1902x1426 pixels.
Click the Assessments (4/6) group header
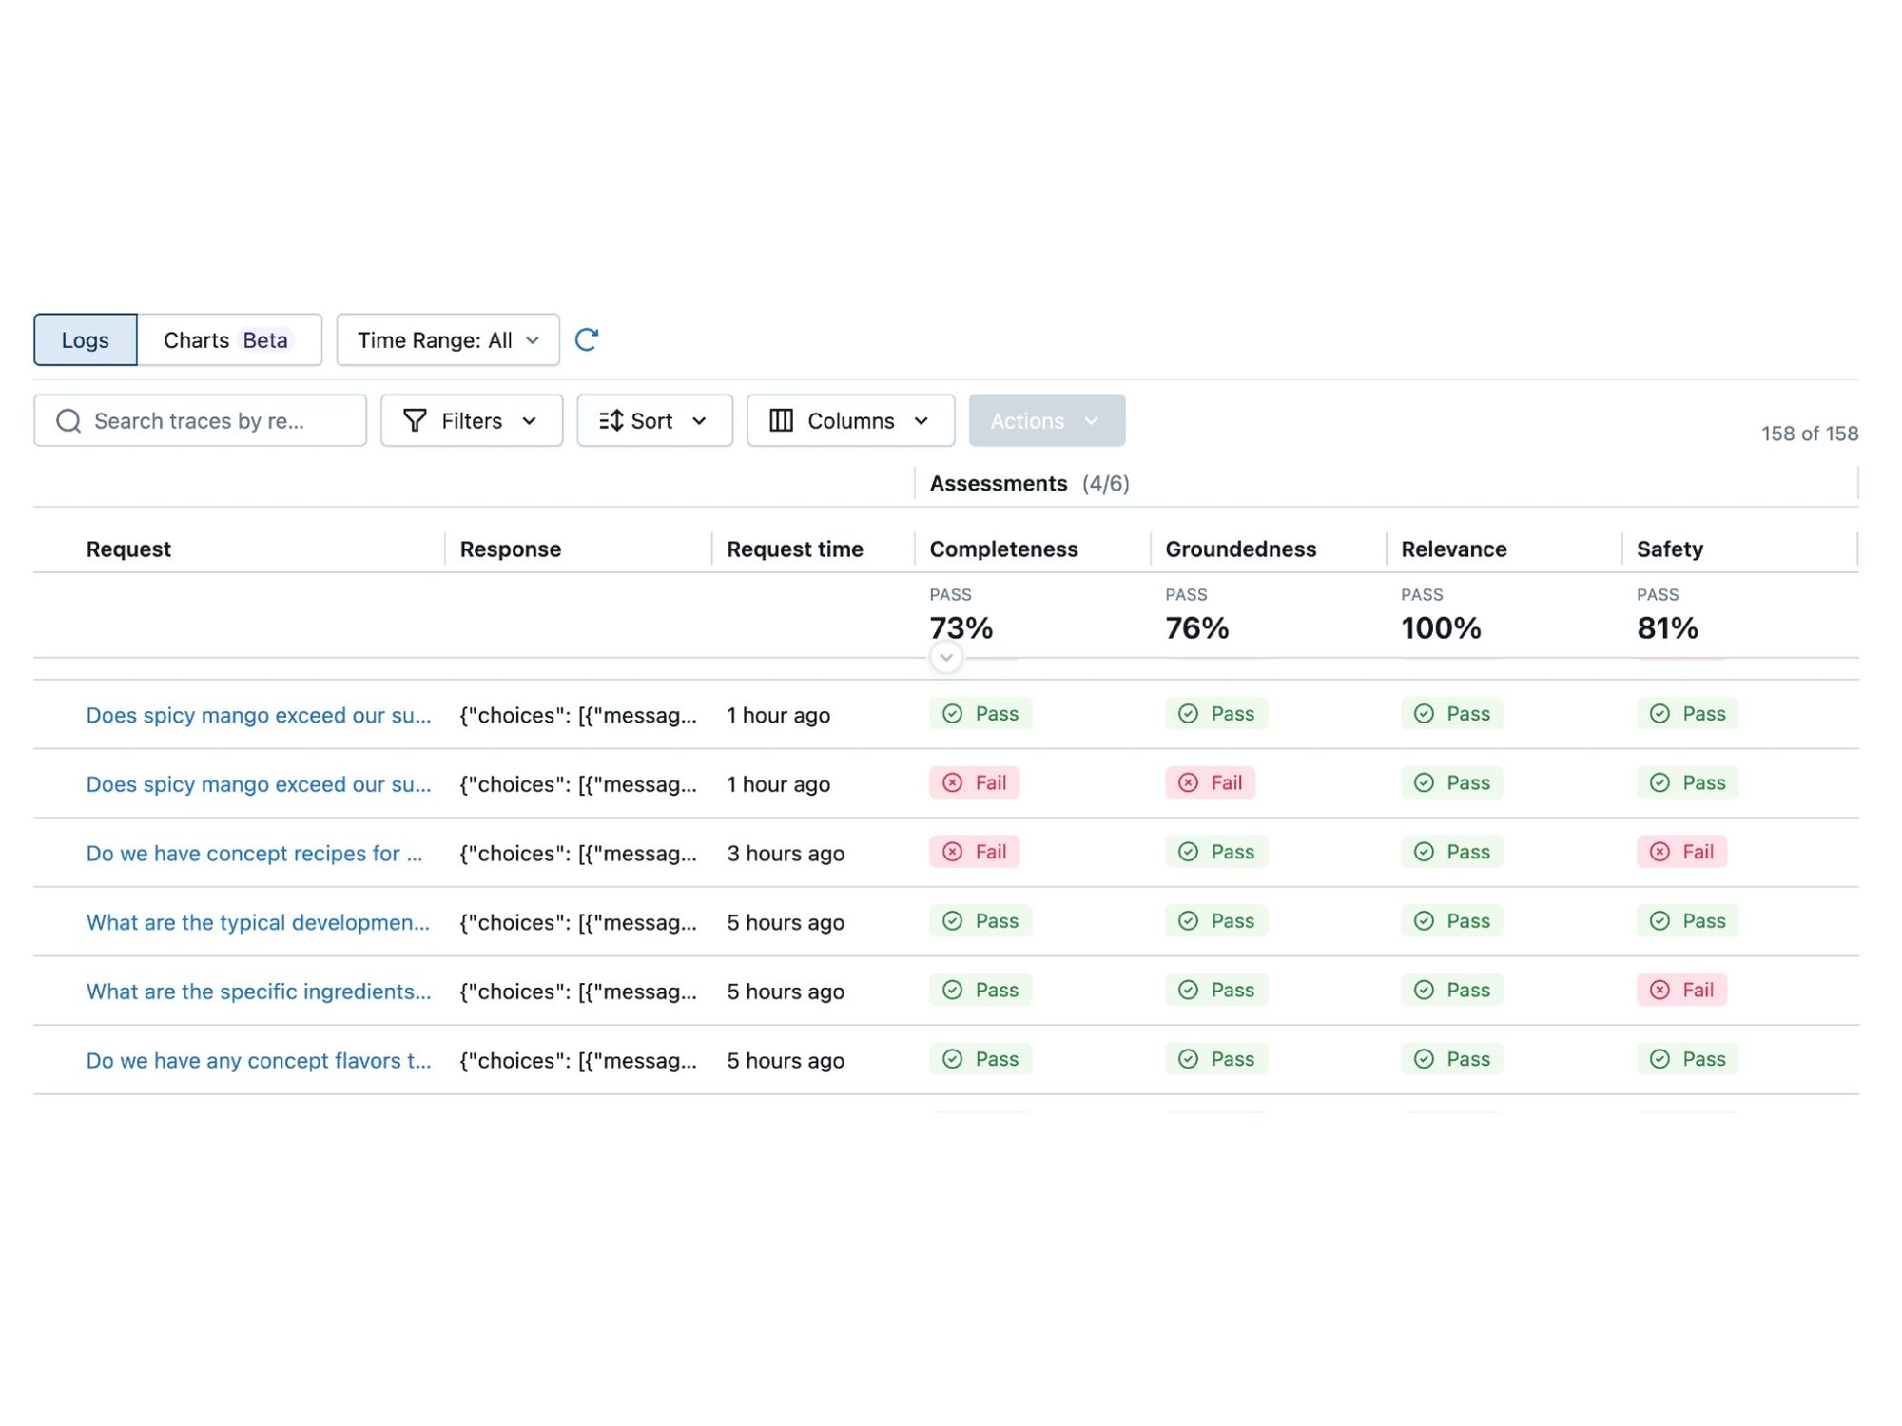1029,483
